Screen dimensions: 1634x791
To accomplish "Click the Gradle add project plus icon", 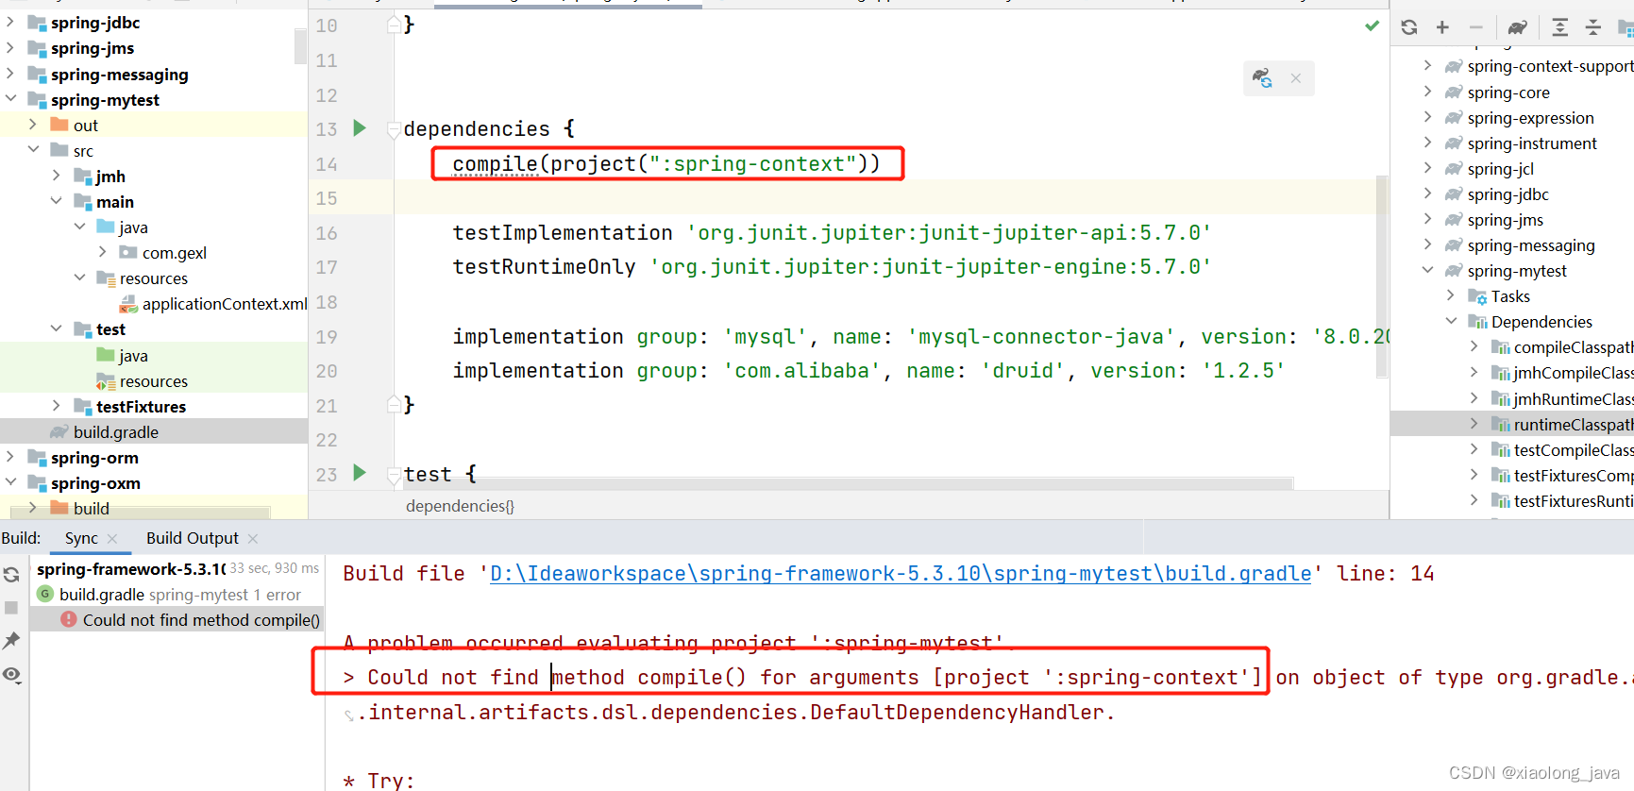I will (1442, 27).
